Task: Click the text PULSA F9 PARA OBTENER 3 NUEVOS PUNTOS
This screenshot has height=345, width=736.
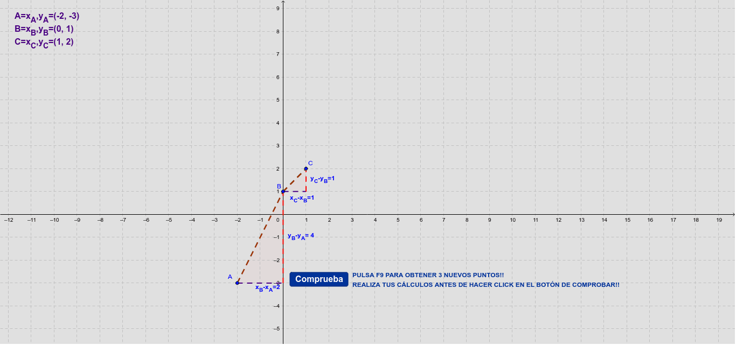Action: point(428,275)
